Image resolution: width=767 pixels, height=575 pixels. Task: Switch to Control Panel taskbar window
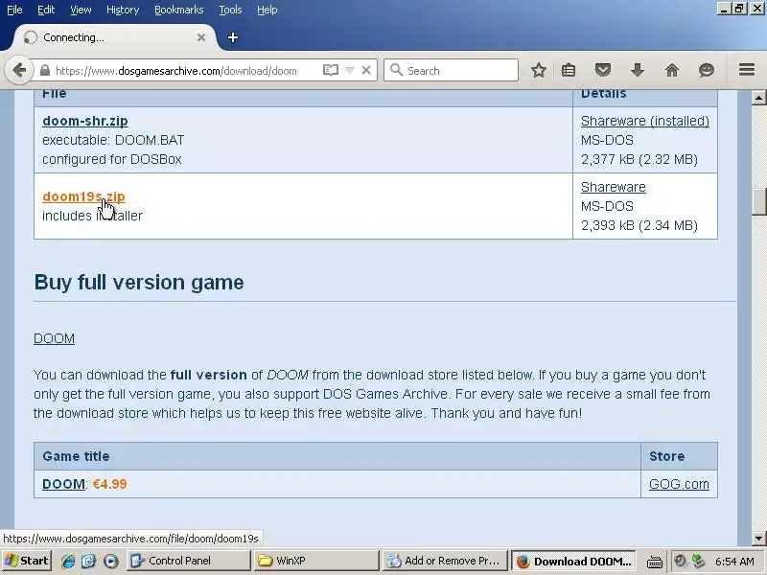[x=188, y=561]
